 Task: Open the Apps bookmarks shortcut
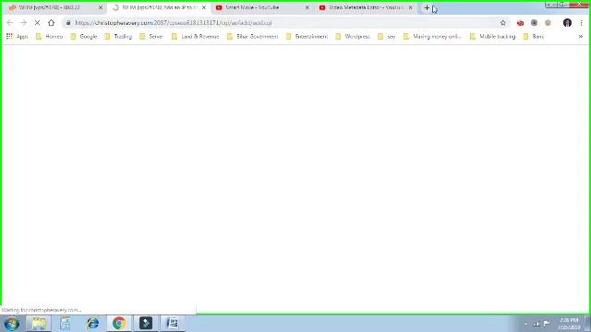coord(18,37)
